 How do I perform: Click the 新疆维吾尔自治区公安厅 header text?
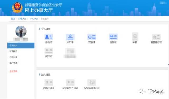point(44,5)
